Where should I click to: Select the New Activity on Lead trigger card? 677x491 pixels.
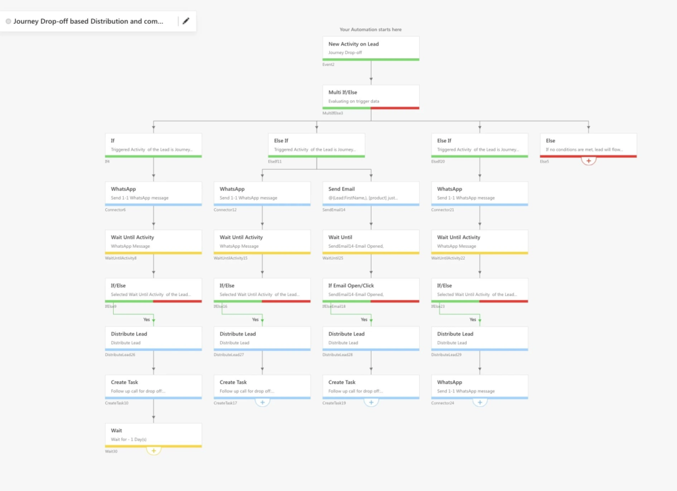(371, 48)
